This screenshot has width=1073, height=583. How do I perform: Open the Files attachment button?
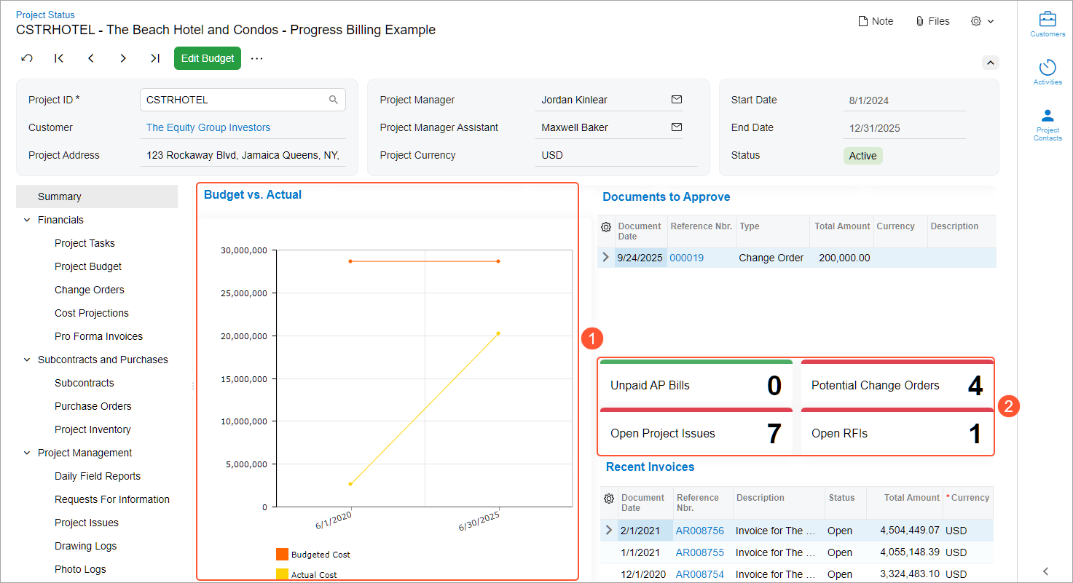point(932,21)
